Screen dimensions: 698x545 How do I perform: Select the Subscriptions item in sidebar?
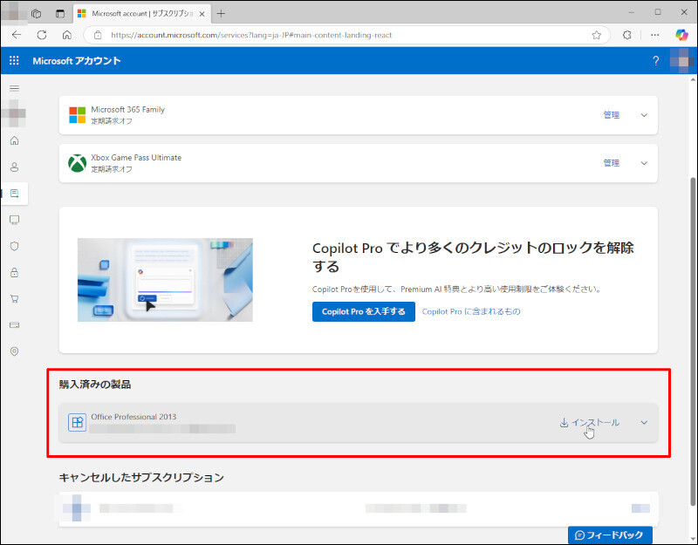click(14, 194)
